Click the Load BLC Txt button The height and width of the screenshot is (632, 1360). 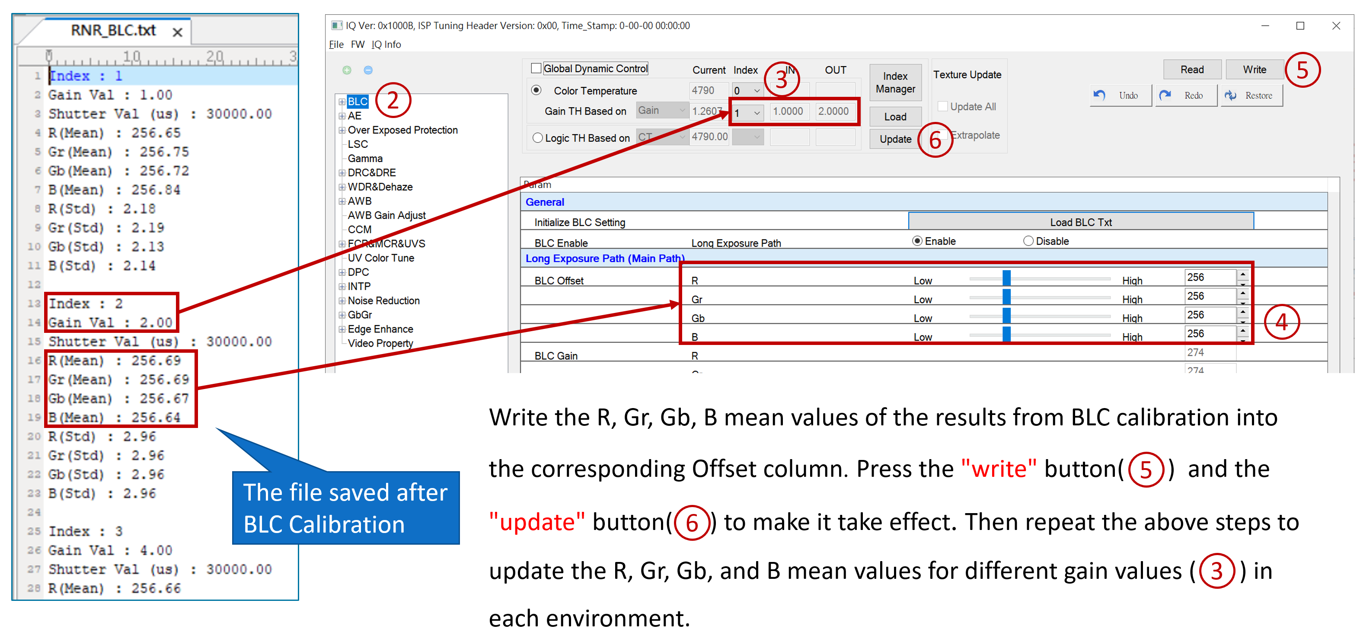[x=1080, y=222]
